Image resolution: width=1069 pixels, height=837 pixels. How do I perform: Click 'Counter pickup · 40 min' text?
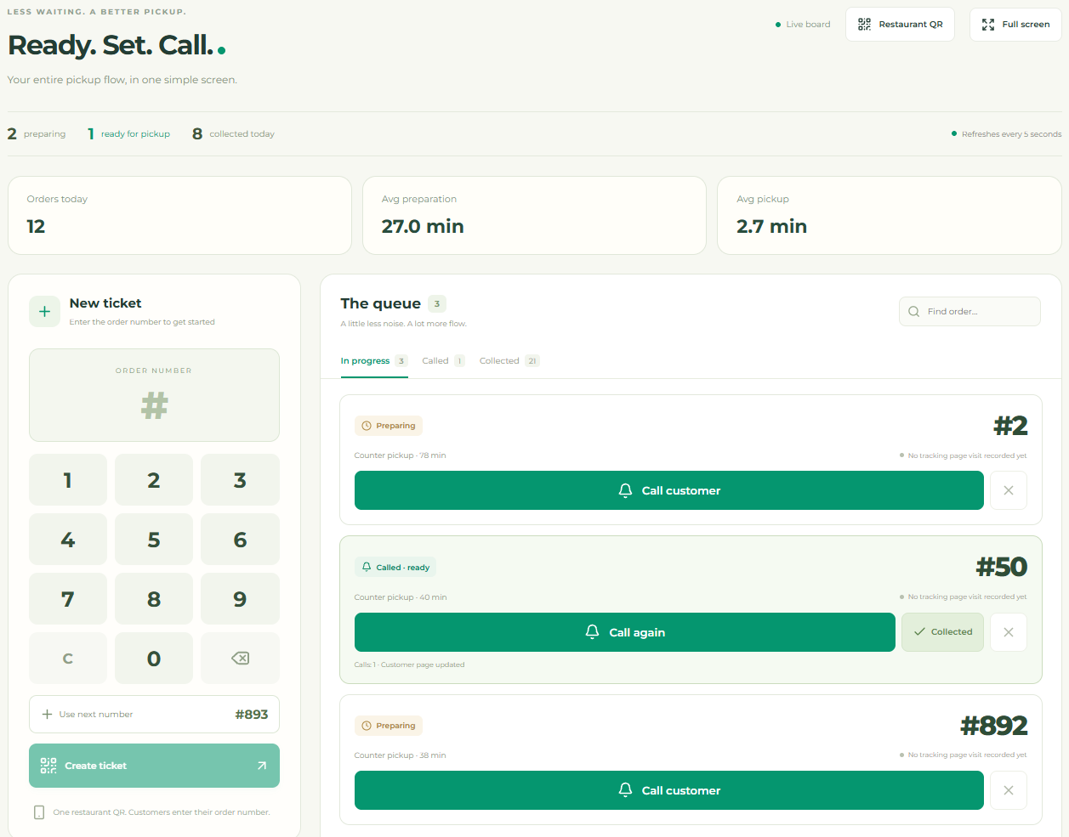(401, 597)
